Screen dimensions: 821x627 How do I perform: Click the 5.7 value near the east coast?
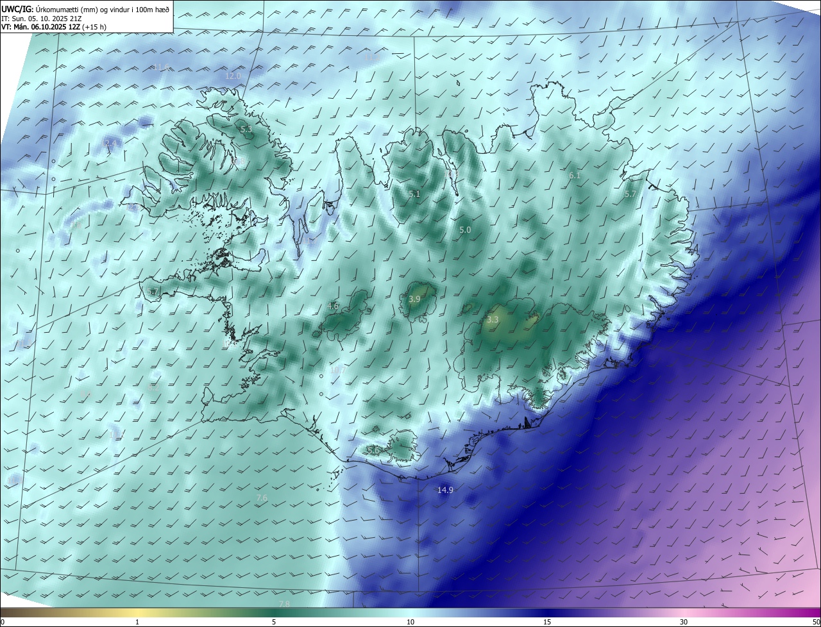631,194
